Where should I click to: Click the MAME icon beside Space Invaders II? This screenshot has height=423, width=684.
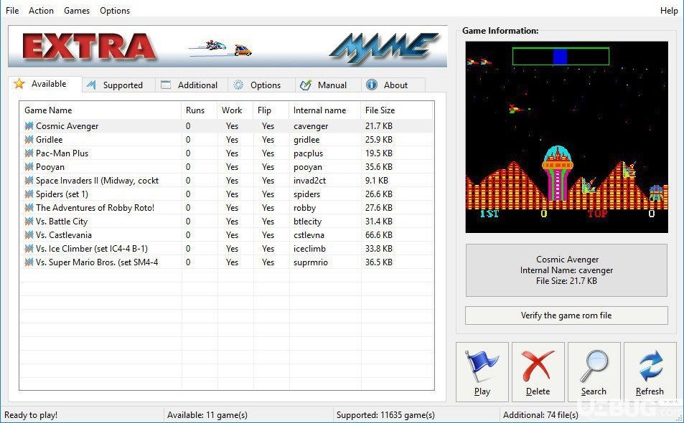29,181
